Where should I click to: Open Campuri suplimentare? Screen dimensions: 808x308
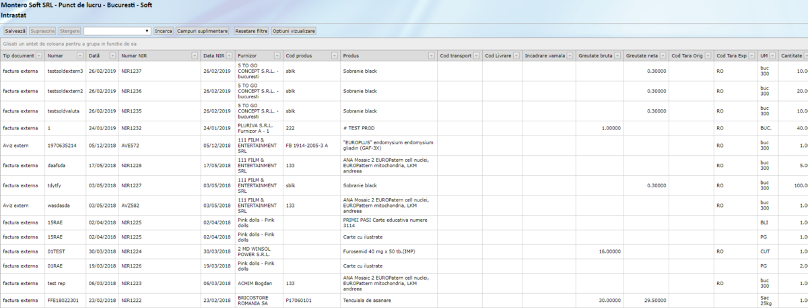coord(203,31)
